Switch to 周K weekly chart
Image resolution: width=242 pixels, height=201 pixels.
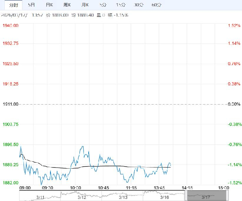[x=67, y=5]
